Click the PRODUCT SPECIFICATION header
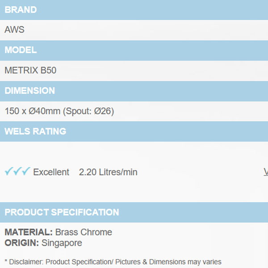268x268 pixels. click(x=62, y=212)
